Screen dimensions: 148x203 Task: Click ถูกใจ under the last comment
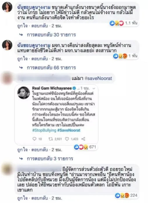click(x=22, y=198)
